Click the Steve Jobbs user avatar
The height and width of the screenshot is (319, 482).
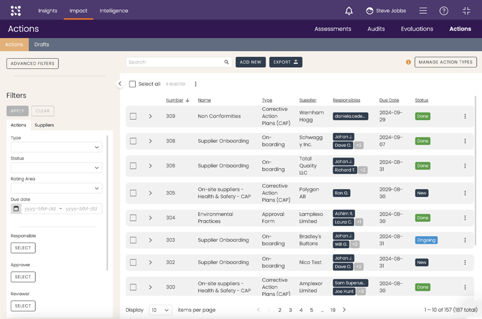[369, 11]
